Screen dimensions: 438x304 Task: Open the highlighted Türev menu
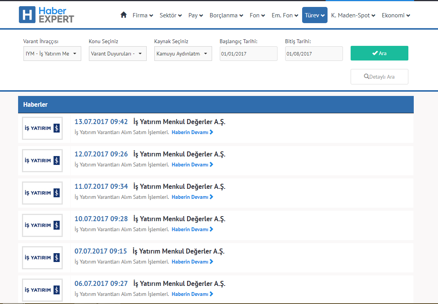pyautogui.click(x=314, y=15)
